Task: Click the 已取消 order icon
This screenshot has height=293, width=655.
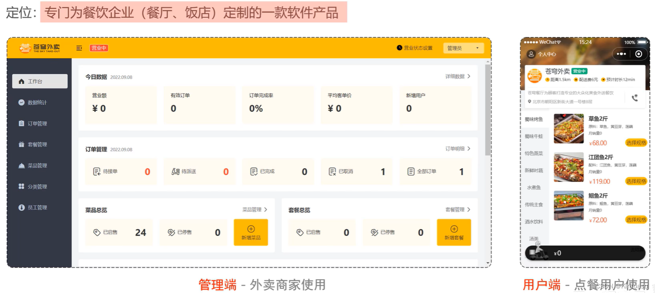Action: [333, 172]
